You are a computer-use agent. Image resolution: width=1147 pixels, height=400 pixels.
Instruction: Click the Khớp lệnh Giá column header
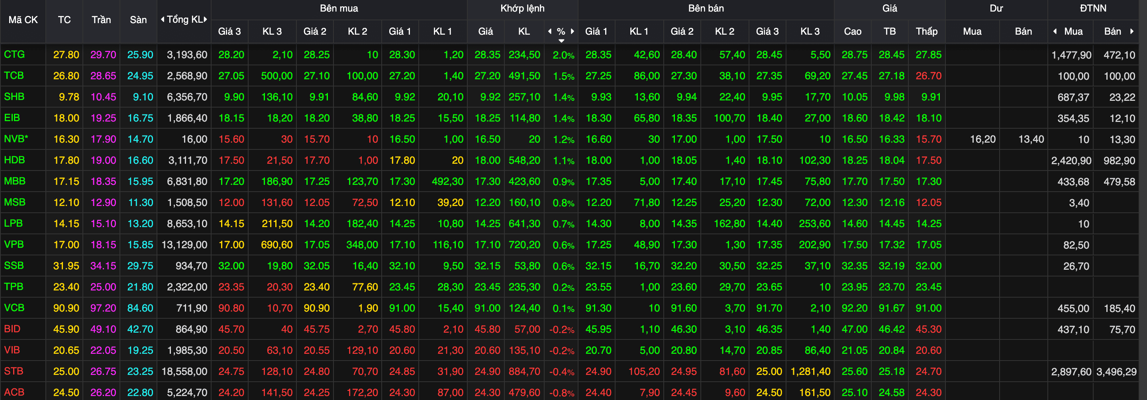(x=485, y=31)
